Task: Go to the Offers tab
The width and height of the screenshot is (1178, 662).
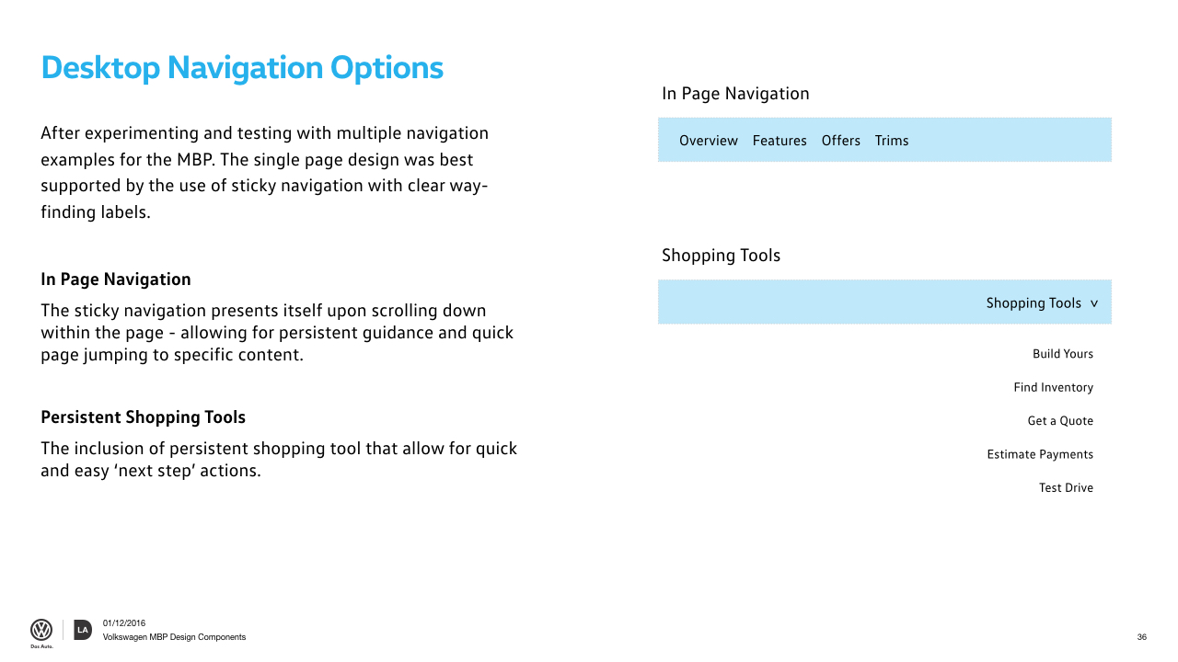Action: click(841, 141)
